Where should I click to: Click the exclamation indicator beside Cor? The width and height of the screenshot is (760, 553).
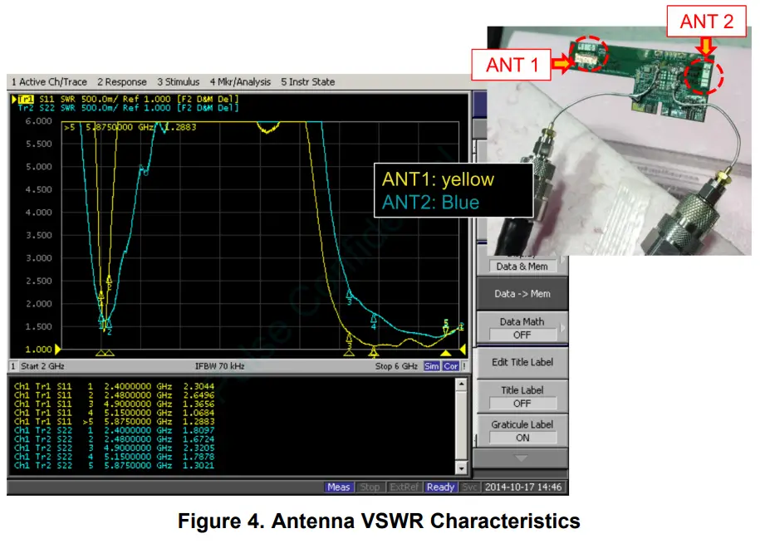coord(464,366)
